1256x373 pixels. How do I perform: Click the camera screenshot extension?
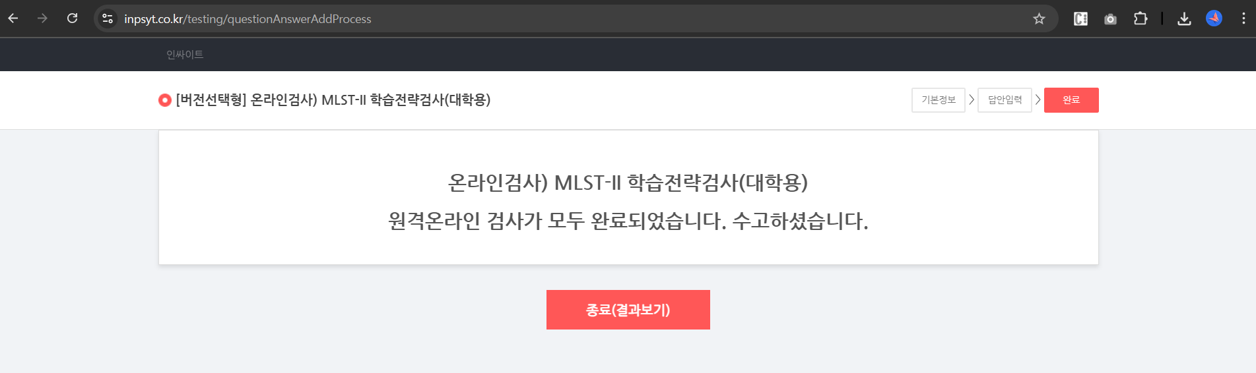click(1111, 19)
